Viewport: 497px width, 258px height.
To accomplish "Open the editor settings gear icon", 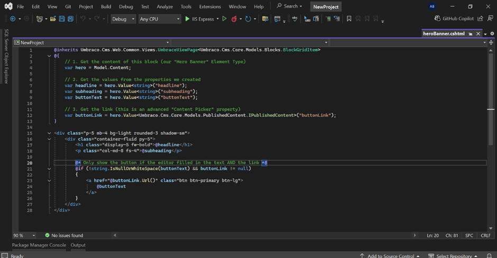I will point(492,33).
